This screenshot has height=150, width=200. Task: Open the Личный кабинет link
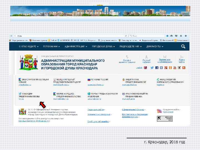146,61
